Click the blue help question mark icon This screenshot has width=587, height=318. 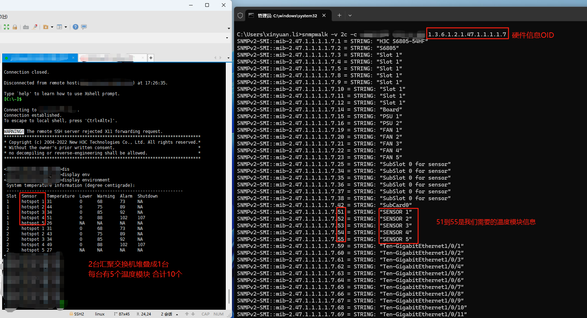(x=75, y=27)
